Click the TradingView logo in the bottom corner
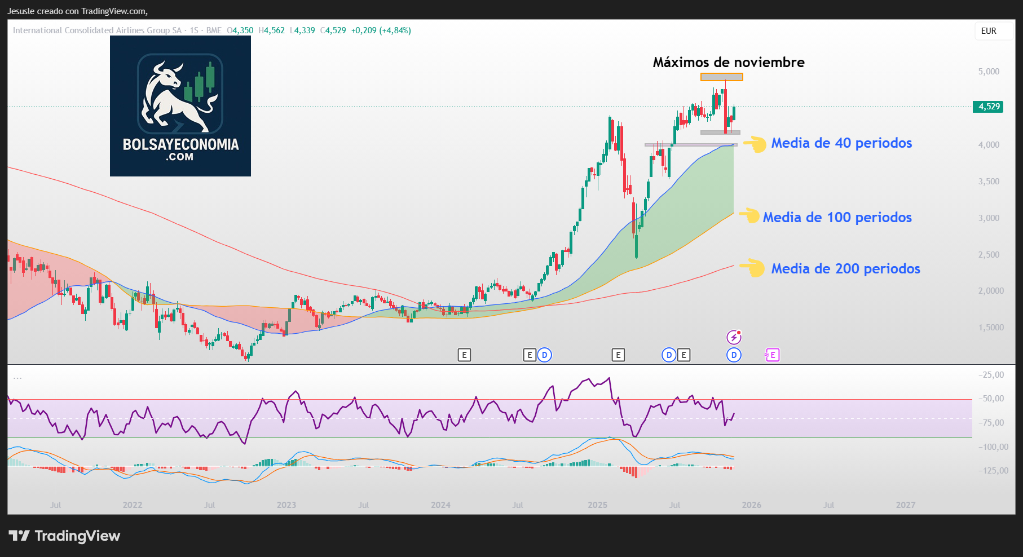Image resolution: width=1023 pixels, height=557 pixels. tap(20, 536)
